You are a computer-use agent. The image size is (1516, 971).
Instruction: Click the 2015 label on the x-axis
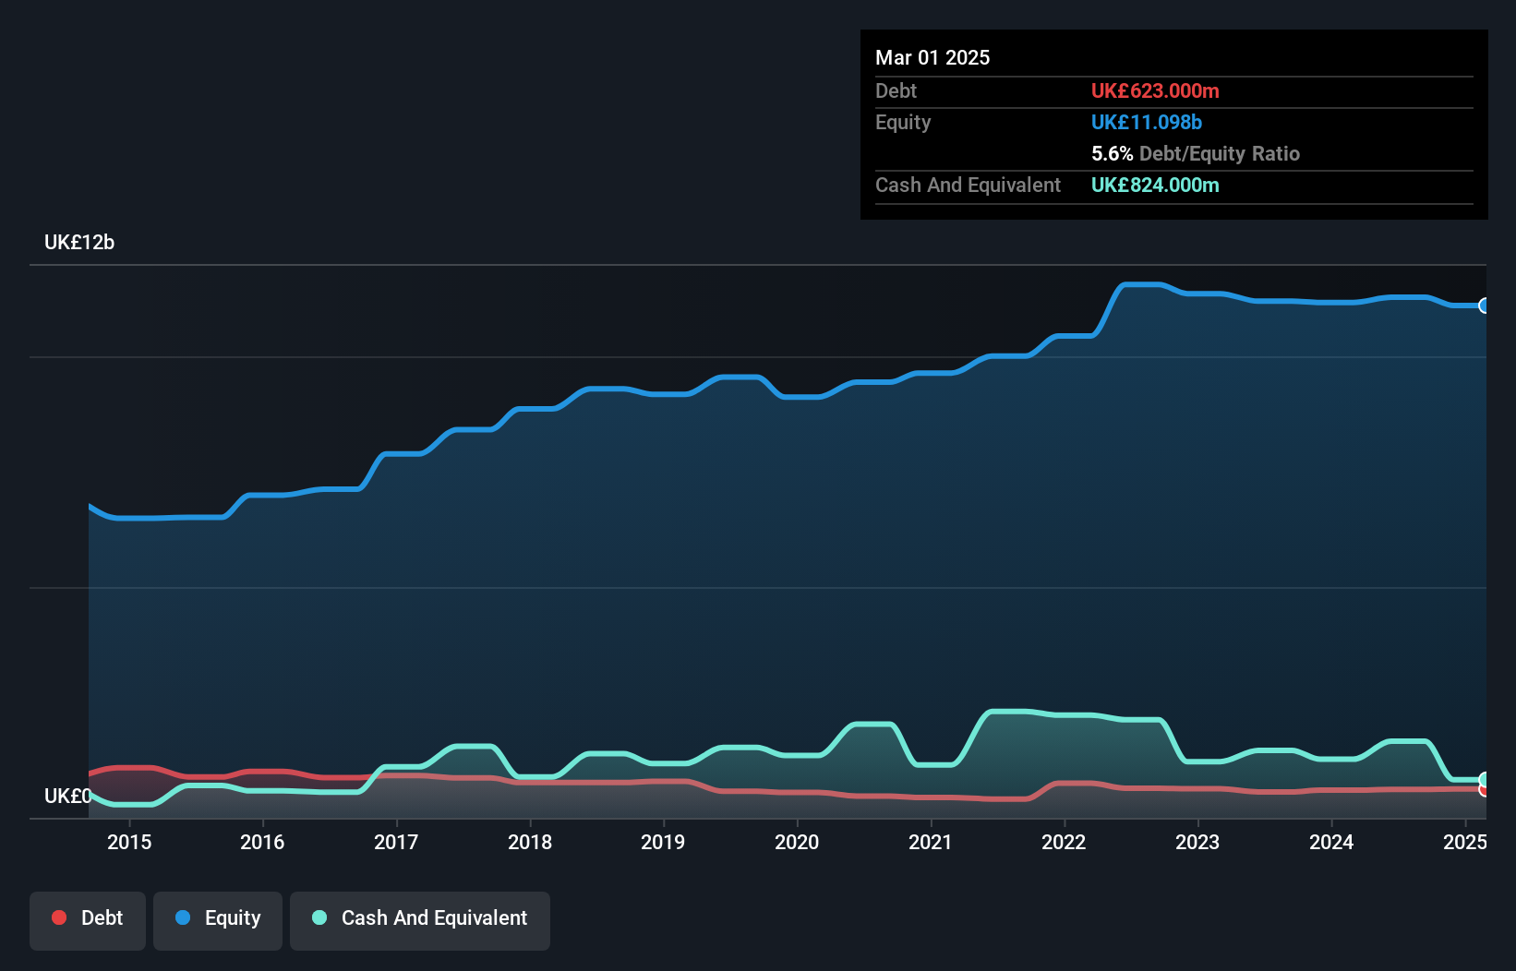point(129,842)
